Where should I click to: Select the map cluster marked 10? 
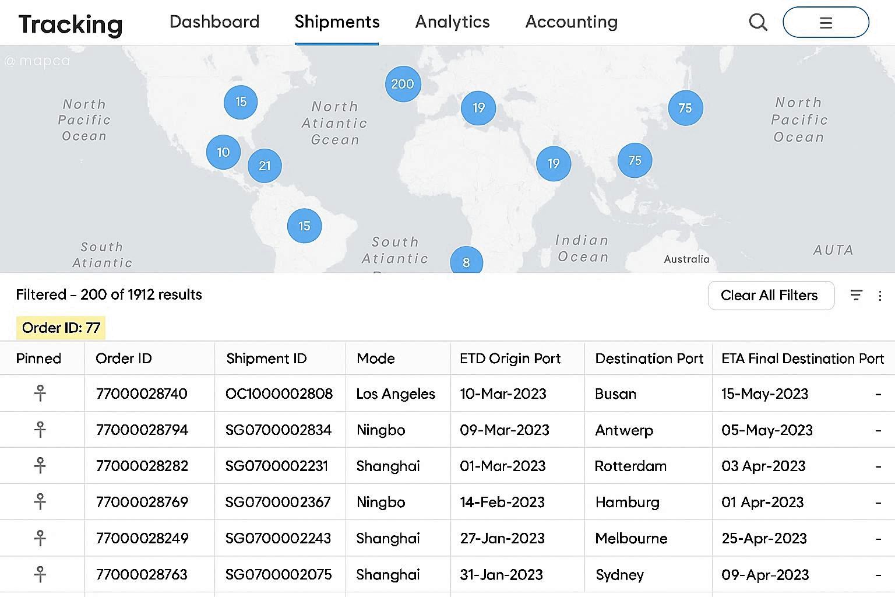coord(223,152)
